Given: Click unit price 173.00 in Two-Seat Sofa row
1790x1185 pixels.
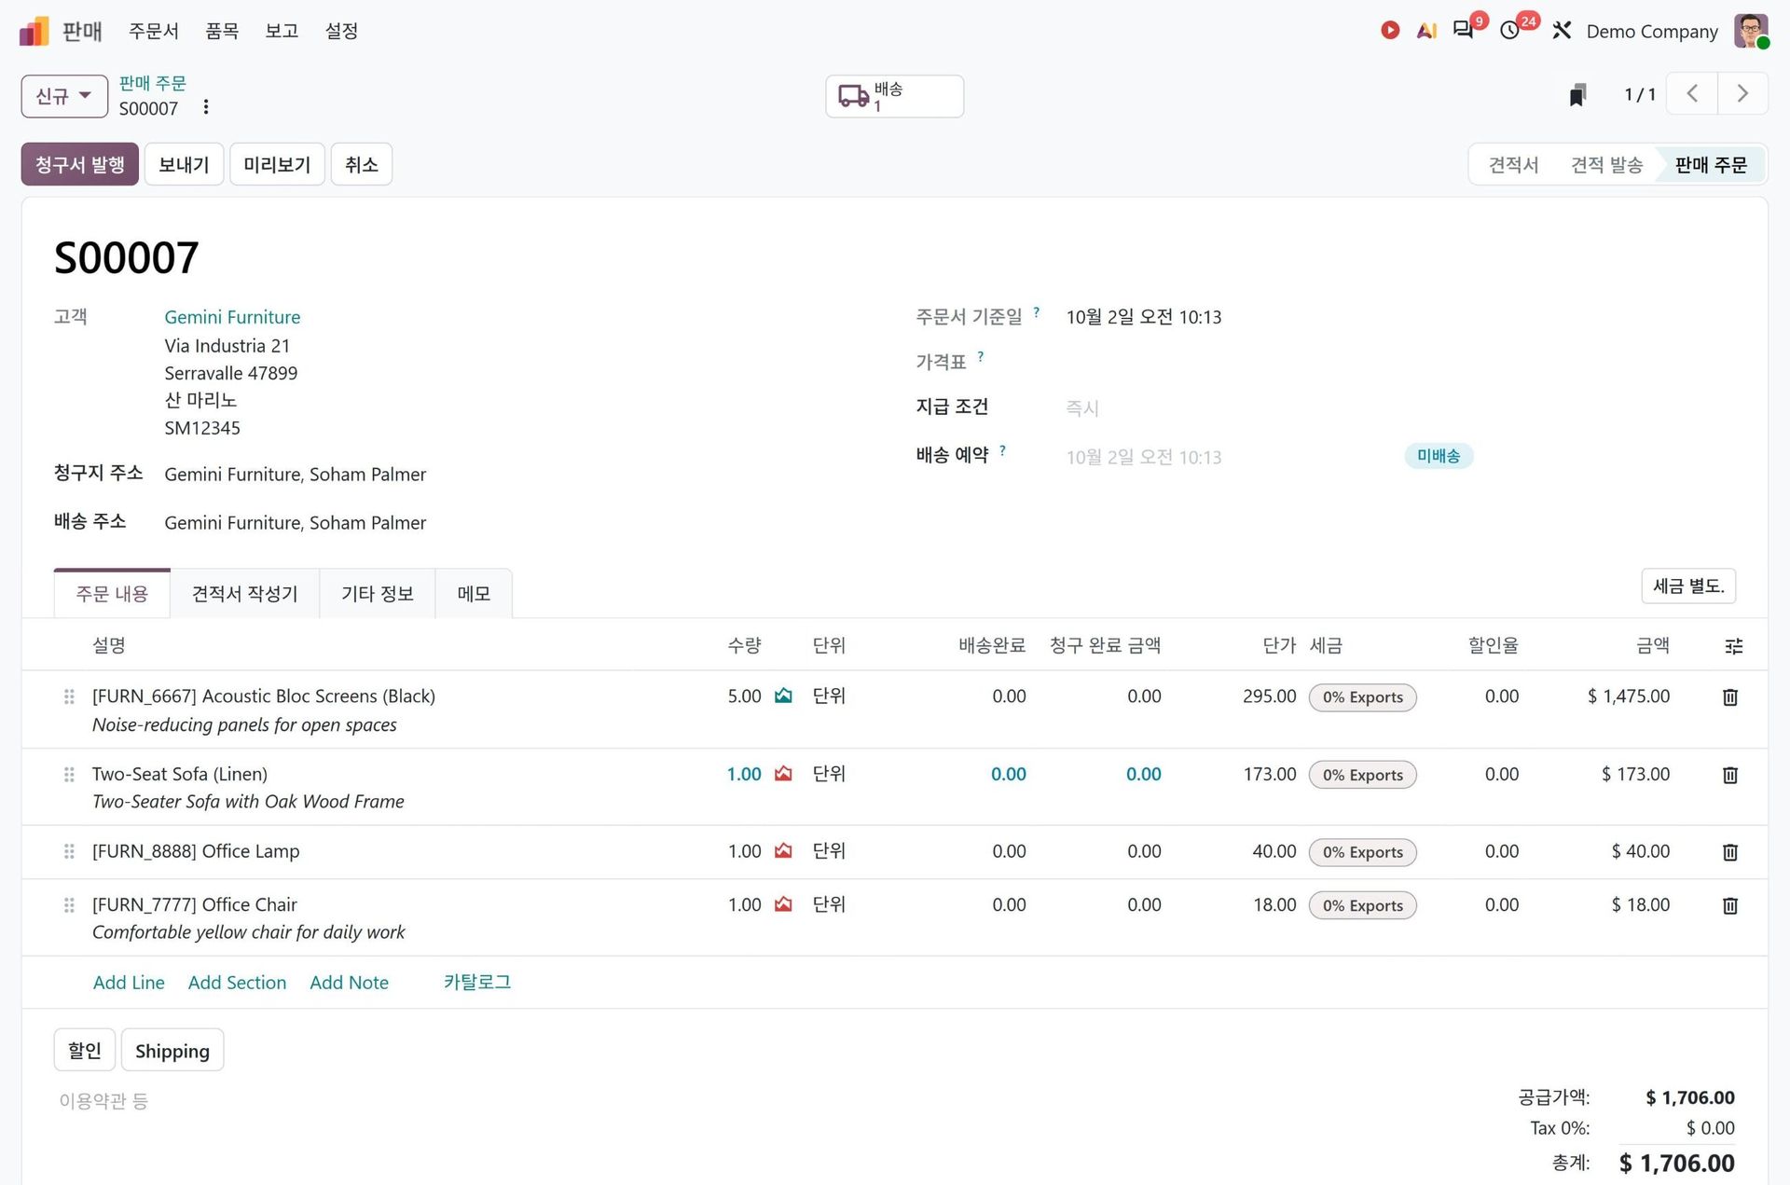Looking at the screenshot, I should (1269, 774).
